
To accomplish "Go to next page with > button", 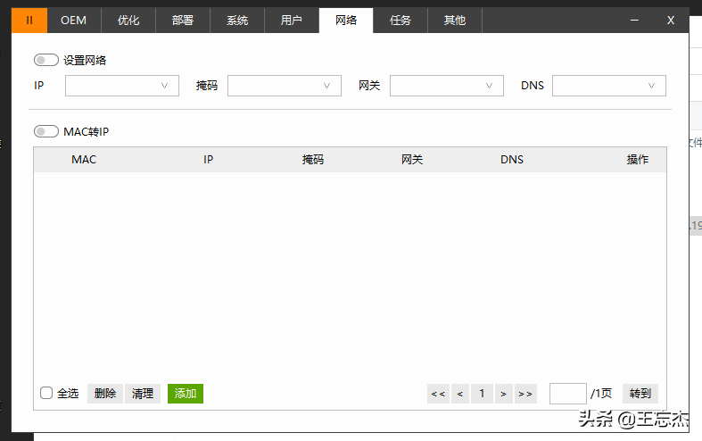I will pyautogui.click(x=503, y=394).
